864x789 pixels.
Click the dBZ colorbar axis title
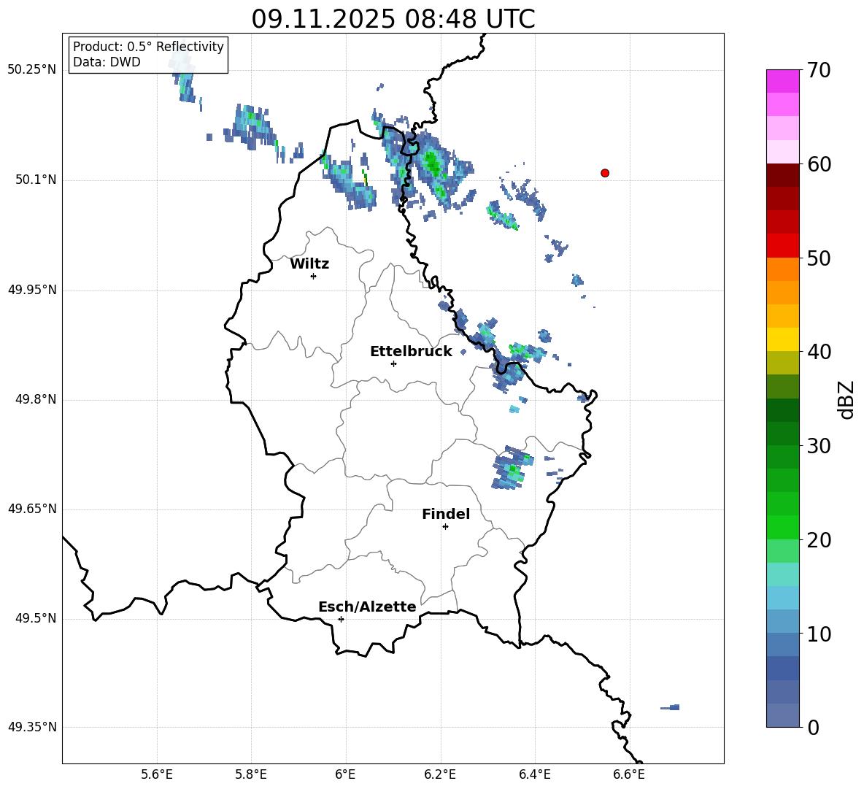click(x=847, y=399)
